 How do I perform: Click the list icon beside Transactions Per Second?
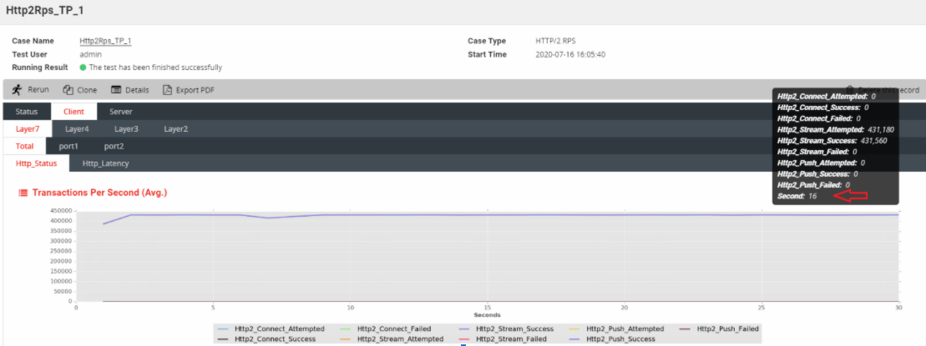23,193
